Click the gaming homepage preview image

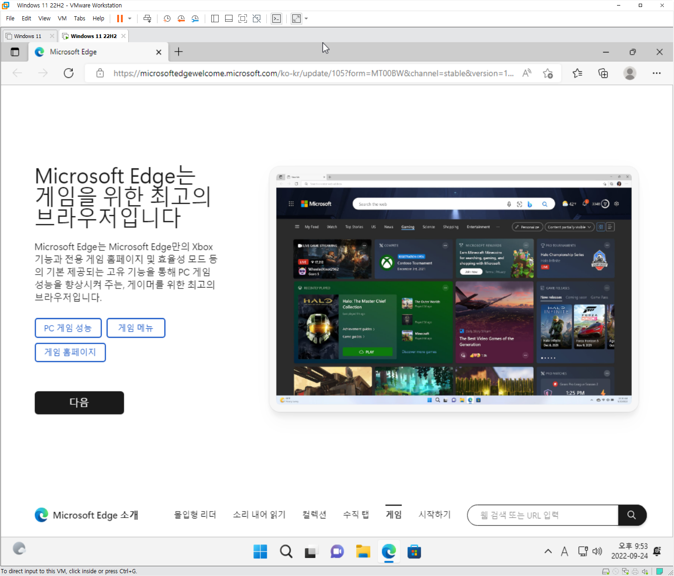[x=454, y=289]
